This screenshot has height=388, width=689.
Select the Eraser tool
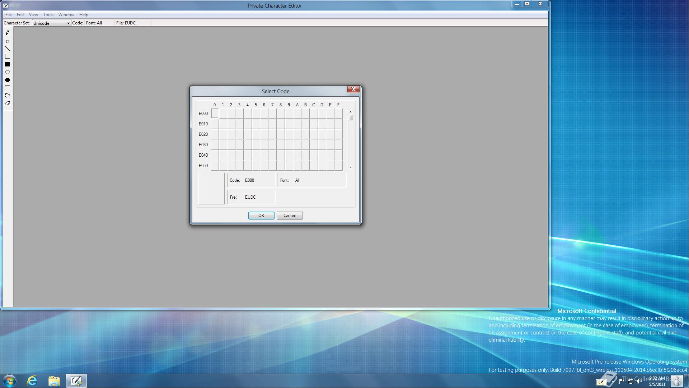point(8,103)
